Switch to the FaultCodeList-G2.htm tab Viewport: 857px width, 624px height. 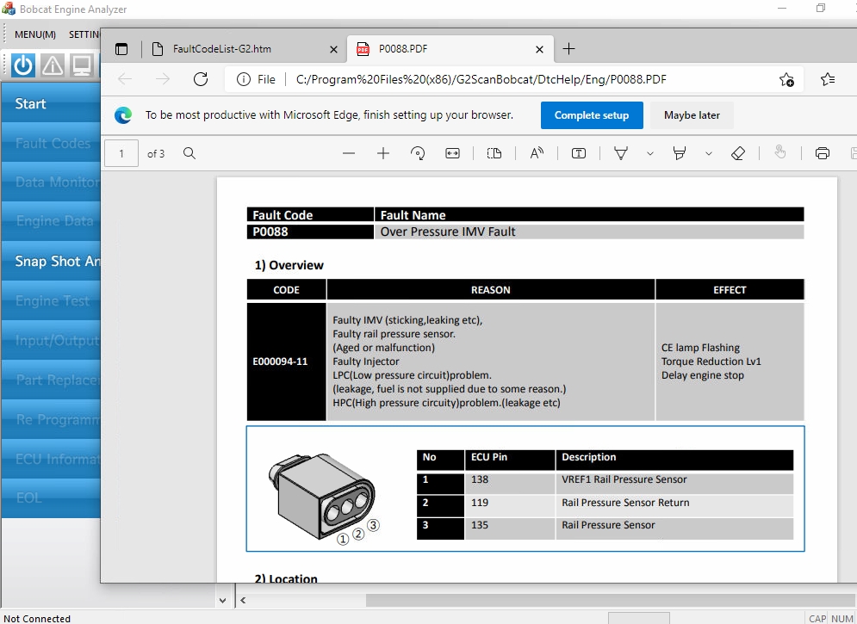pos(221,49)
